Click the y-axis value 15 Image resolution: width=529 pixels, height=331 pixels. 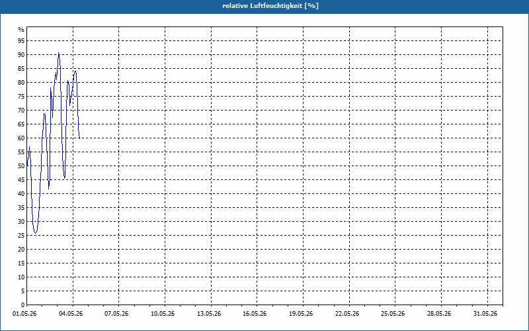click(x=21, y=263)
